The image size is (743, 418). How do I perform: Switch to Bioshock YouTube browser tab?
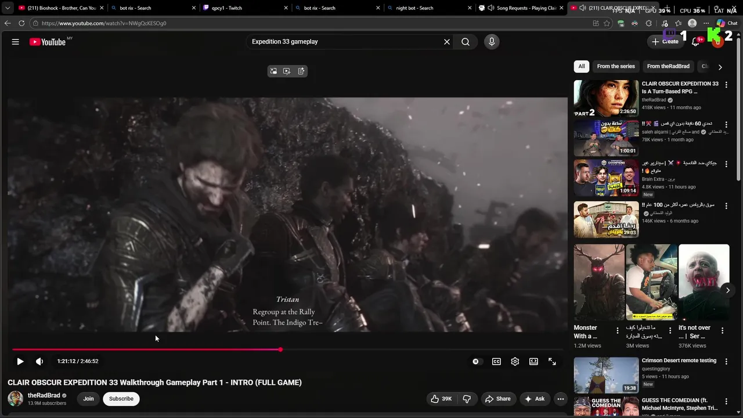pyautogui.click(x=61, y=8)
